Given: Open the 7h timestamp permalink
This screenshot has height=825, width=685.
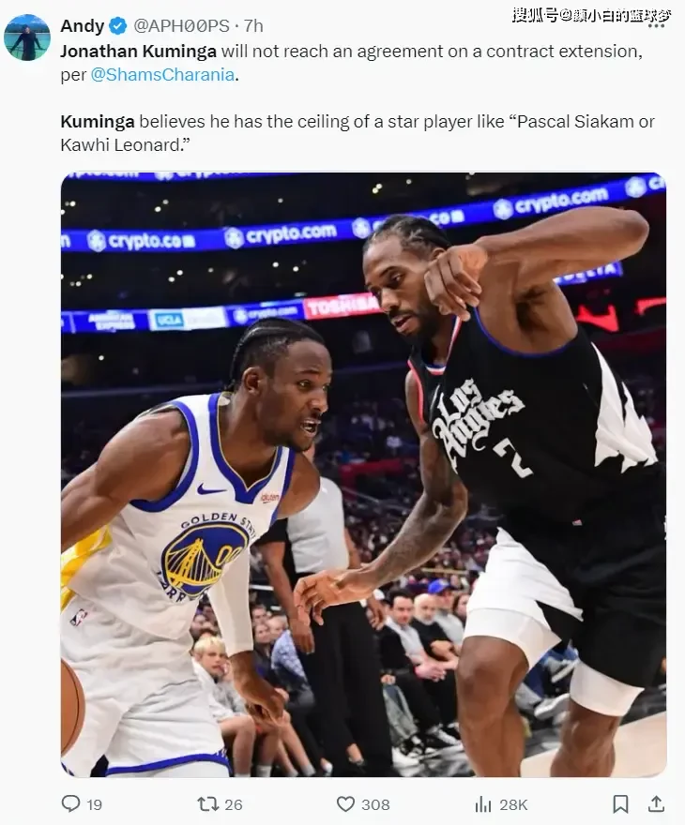Looking at the screenshot, I should 253,26.
